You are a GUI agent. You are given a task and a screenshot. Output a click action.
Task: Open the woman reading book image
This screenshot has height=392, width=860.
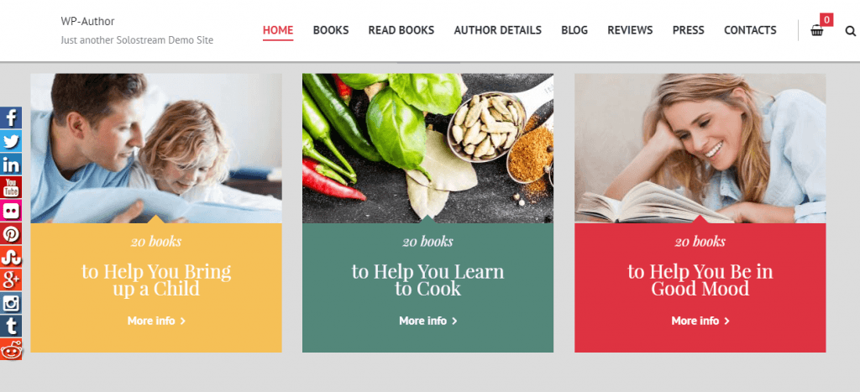[700, 148]
